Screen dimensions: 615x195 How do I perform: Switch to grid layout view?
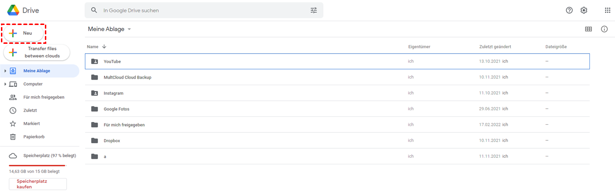(x=589, y=29)
